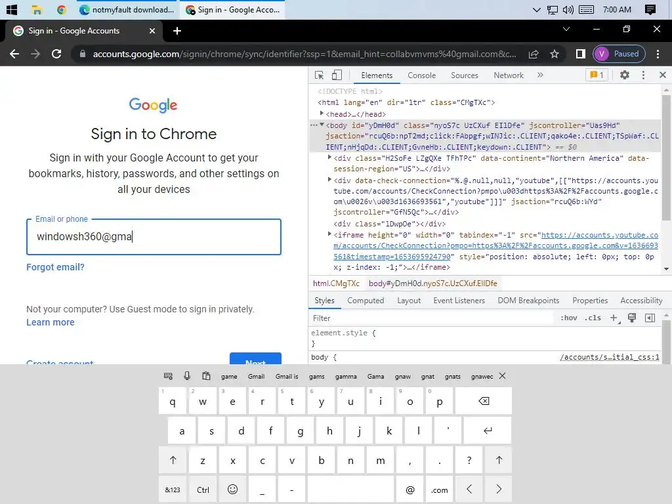Click the DevTools inspect element picker icon
Viewport: 672px width, 504px height.
pos(320,75)
